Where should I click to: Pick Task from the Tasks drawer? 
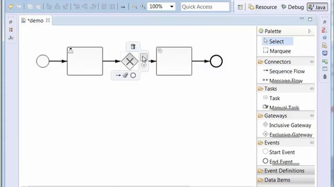click(271, 98)
